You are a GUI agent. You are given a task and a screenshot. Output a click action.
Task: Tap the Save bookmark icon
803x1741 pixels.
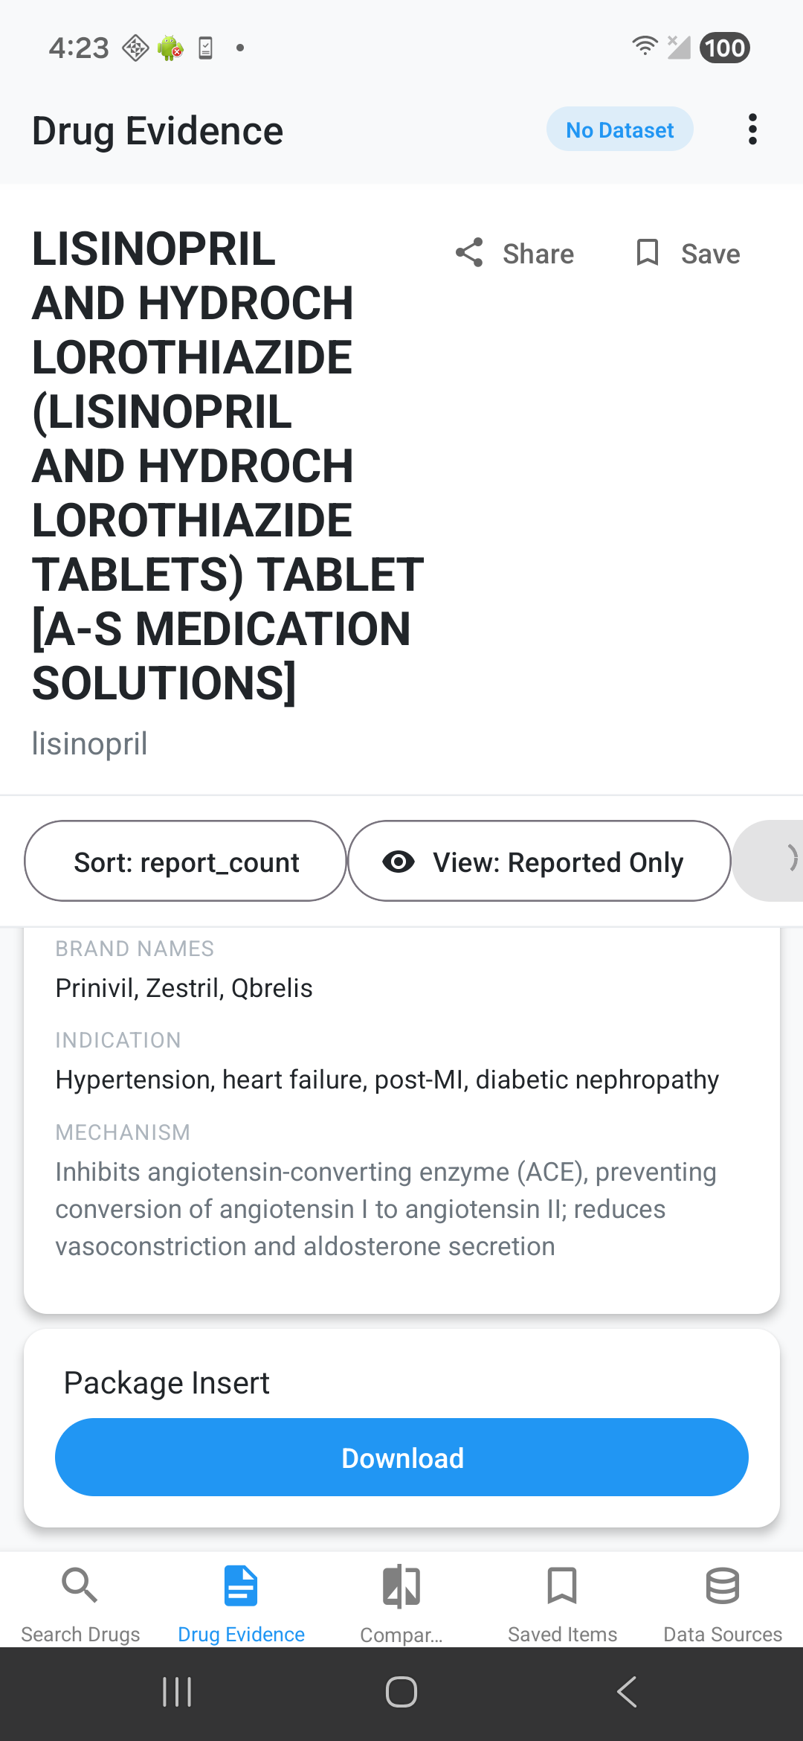(648, 253)
